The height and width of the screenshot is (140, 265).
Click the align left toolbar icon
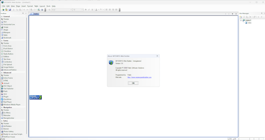pyautogui.click(x=106, y=10)
